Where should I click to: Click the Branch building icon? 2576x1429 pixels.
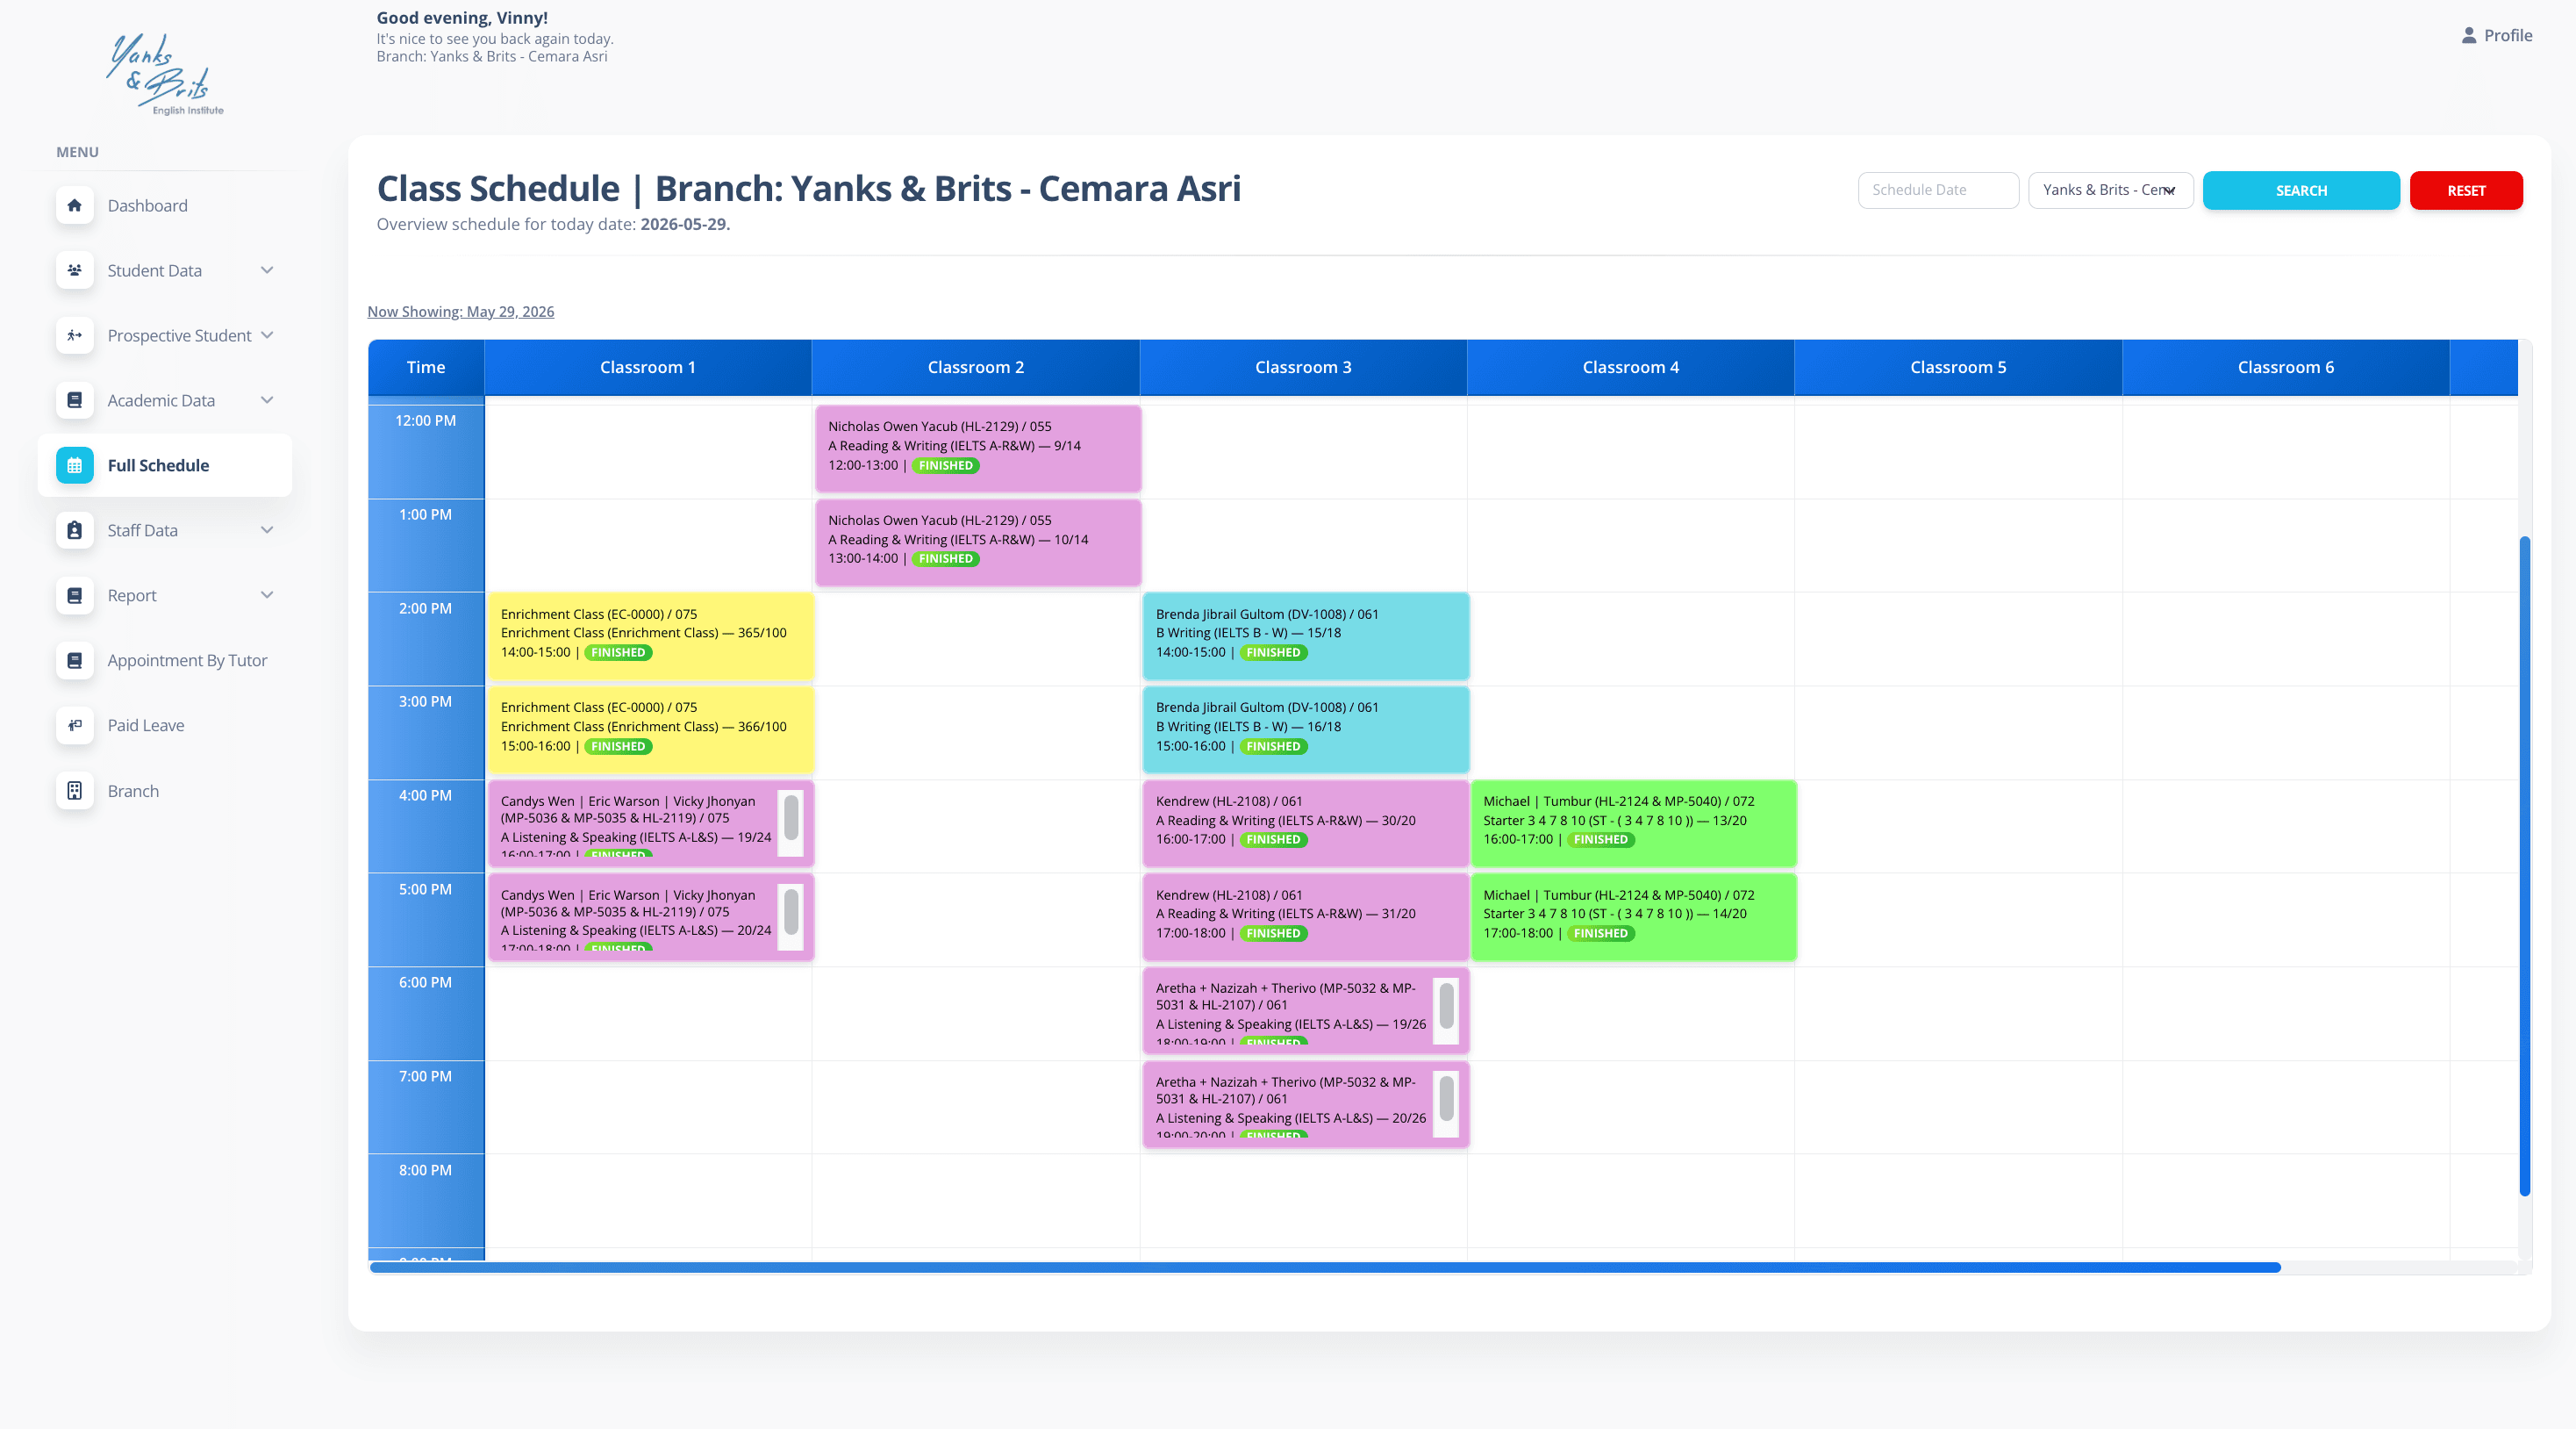74,791
